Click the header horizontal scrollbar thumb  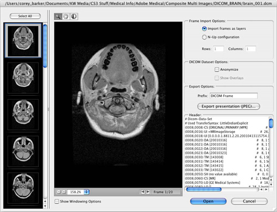click(x=204, y=189)
